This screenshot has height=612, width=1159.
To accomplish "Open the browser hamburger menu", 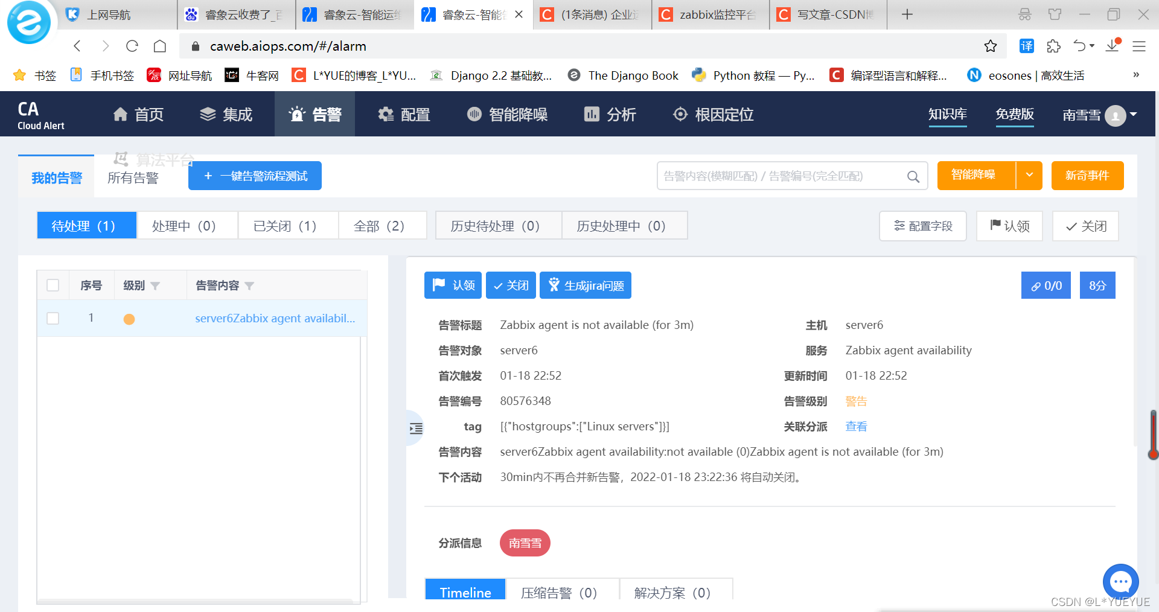I will [1139, 46].
